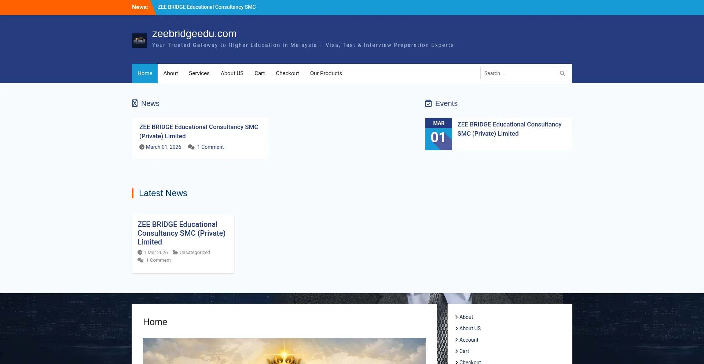Click the News section hourglass icon

[x=135, y=103]
